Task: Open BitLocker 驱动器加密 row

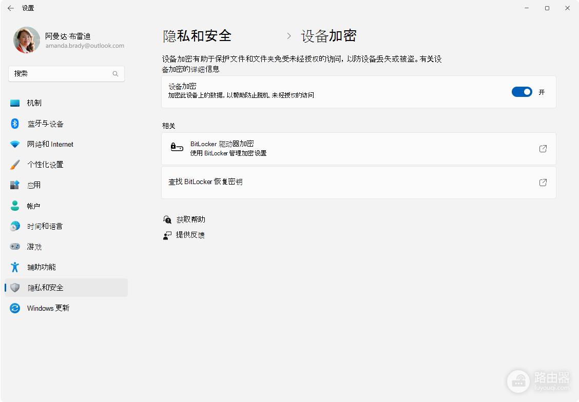Action: click(x=359, y=149)
